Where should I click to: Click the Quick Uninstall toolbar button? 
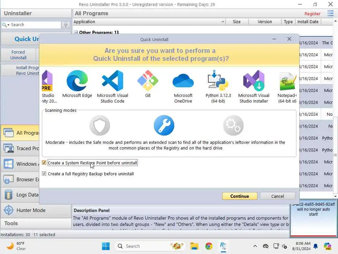point(20,39)
